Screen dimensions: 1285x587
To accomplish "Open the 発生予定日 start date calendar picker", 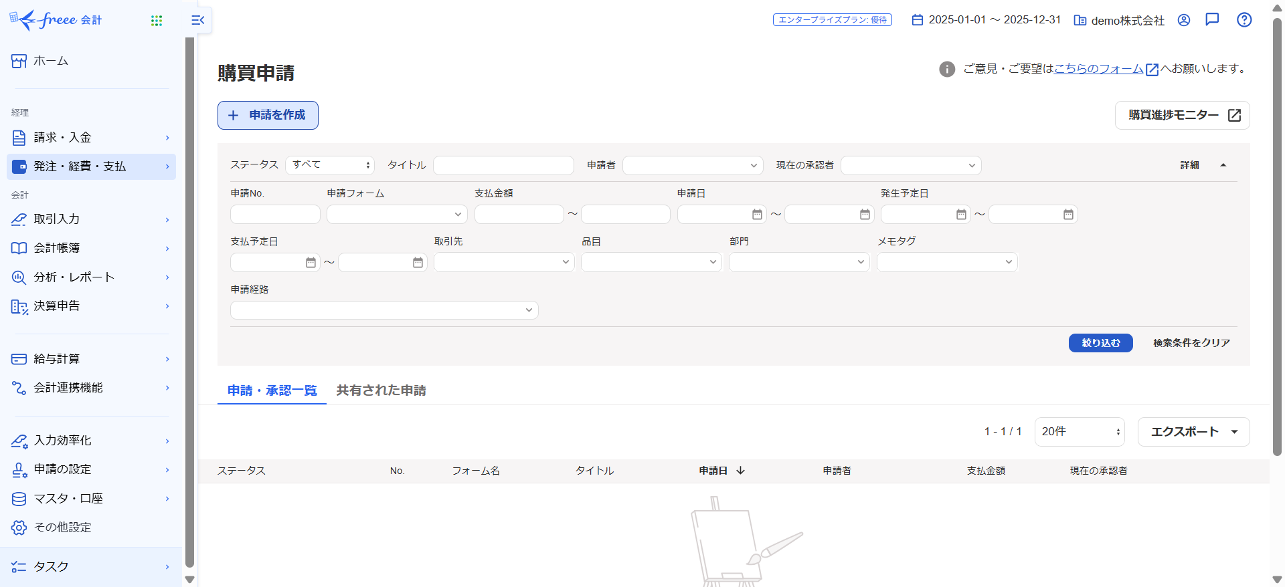I will (x=961, y=215).
